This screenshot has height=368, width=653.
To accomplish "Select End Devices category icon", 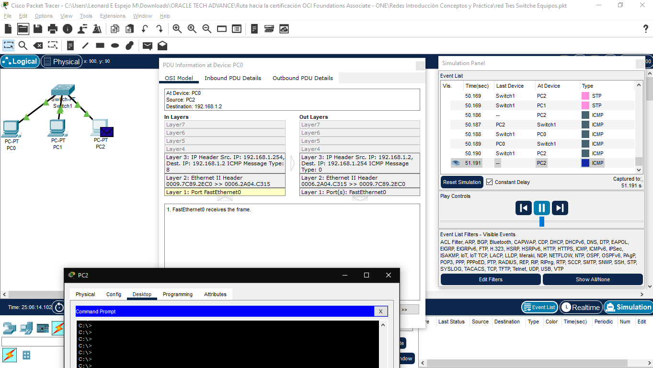I will [x=26, y=328].
